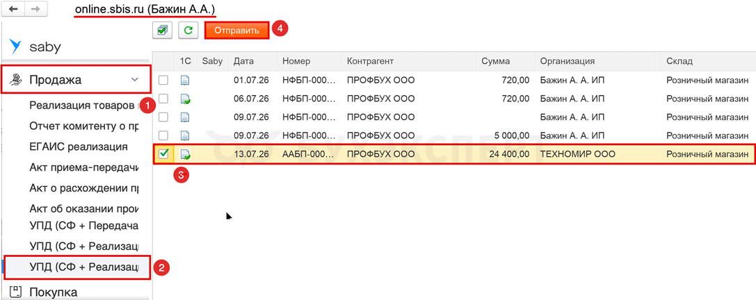756x300 pixels.
Task: Click the online.sbis.ru (Бажин А.А.) title
Action: pos(145,9)
